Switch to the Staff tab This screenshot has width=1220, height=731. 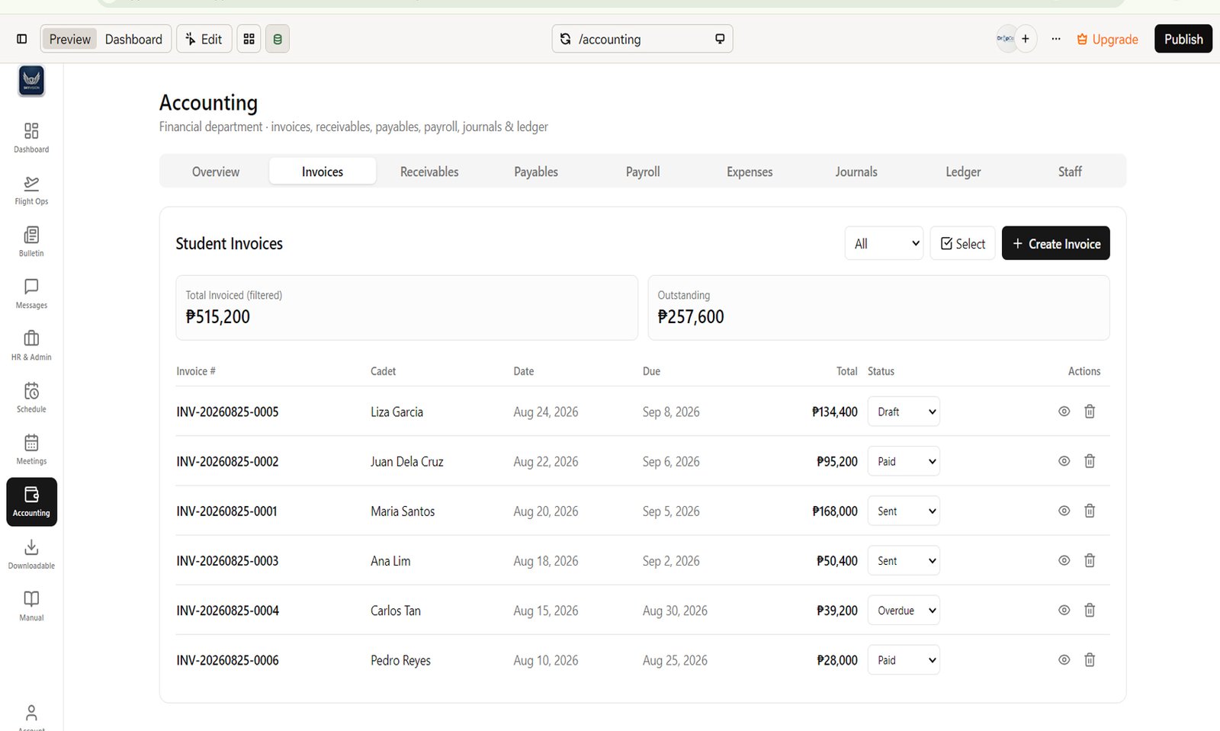coord(1070,172)
